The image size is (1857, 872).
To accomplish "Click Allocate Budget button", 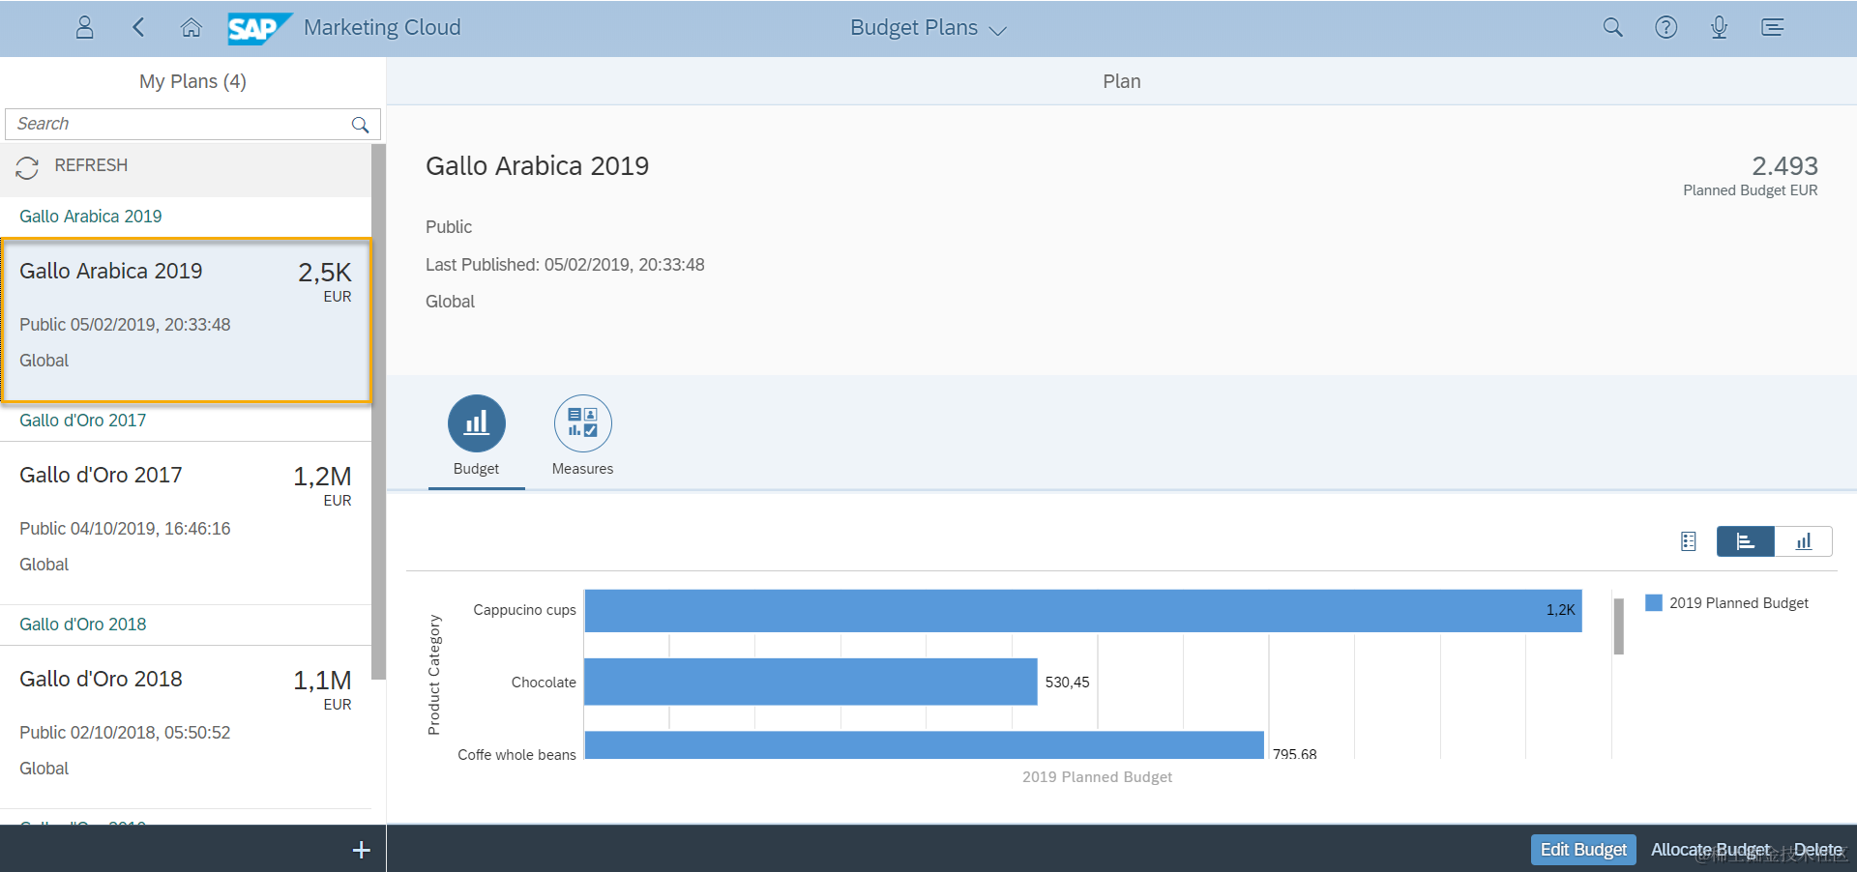I will pyautogui.click(x=1710, y=850).
